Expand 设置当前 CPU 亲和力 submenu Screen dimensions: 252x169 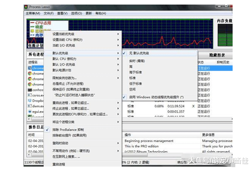(x=83, y=40)
